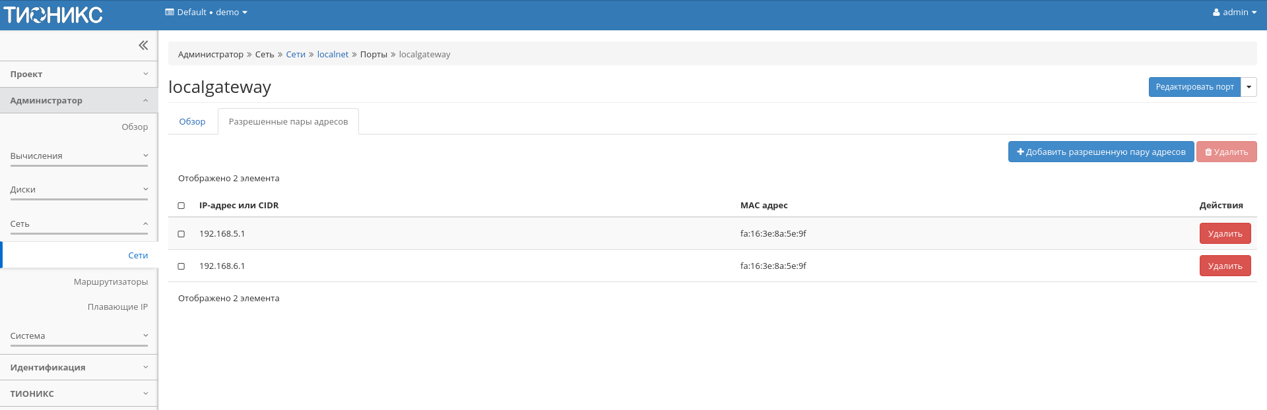Screen dimensions: 1267x410
Task: Open the localnet breadcrumb link
Action: [x=333, y=55]
